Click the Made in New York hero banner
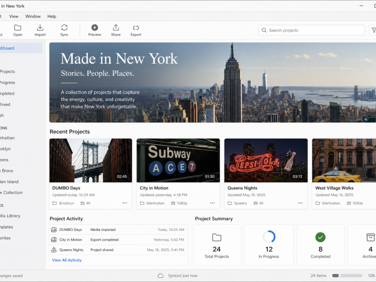Viewport: 376px width, 282px height. pos(212,83)
